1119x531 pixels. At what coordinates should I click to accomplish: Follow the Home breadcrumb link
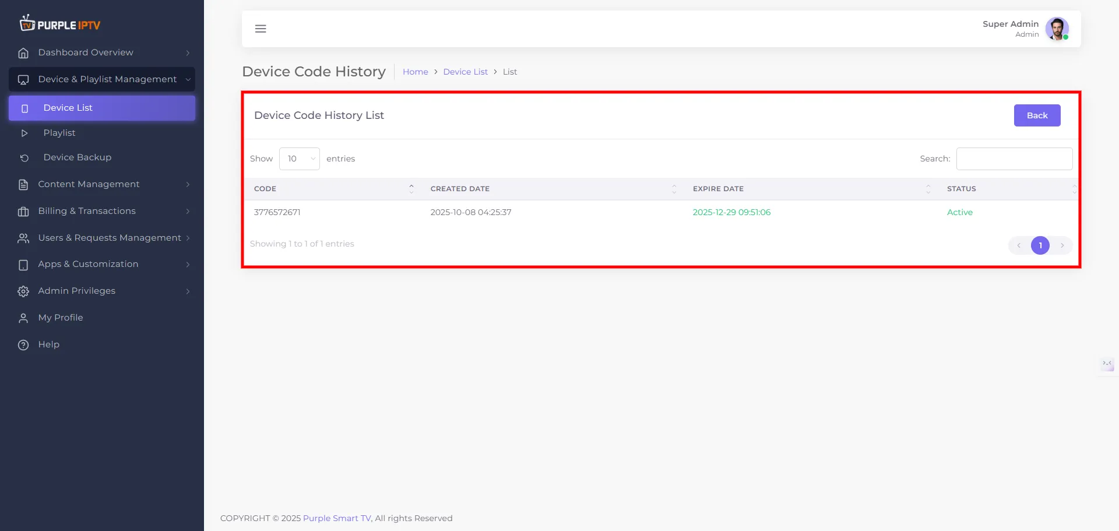(416, 72)
